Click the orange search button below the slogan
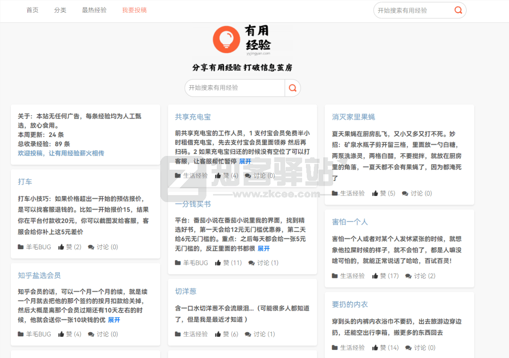This screenshot has width=509, height=358. [x=293, y=88]
